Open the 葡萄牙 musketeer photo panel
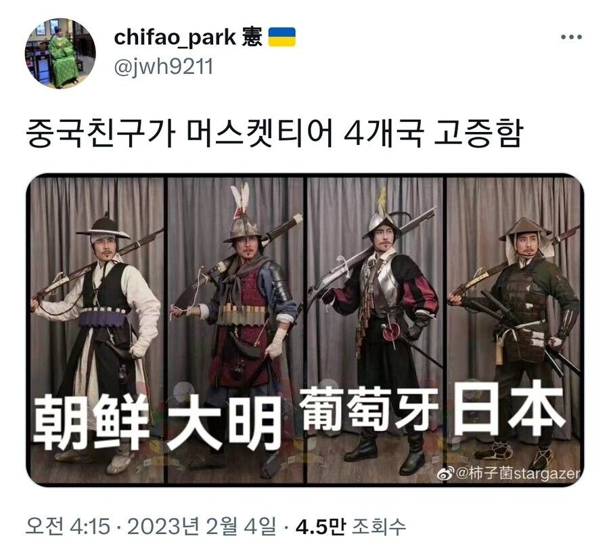Screen dimensions: 609x551 click(374, 330)
